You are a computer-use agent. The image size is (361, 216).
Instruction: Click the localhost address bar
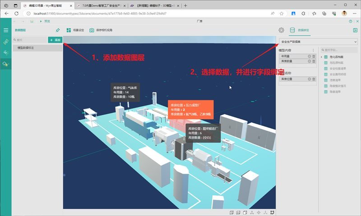tap(148, 13)
